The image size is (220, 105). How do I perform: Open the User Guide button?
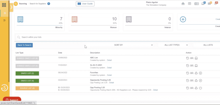tap(85, 4)
